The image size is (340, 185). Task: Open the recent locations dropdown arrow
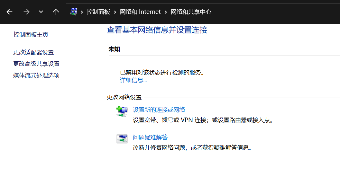tap(41, 12)
